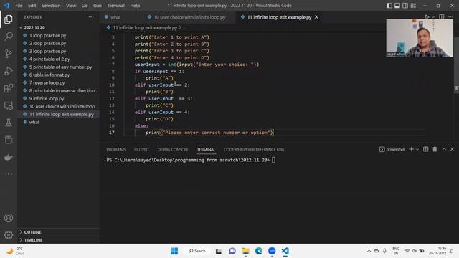Open Run and Debug view icon

(9, 71)
